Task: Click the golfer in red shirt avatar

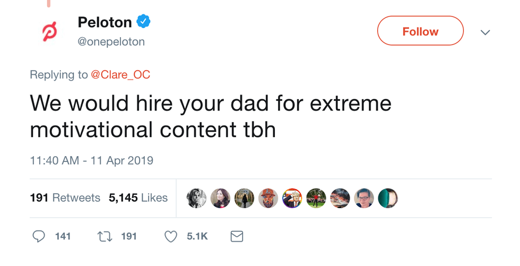Action: click(x=316, y=198)
